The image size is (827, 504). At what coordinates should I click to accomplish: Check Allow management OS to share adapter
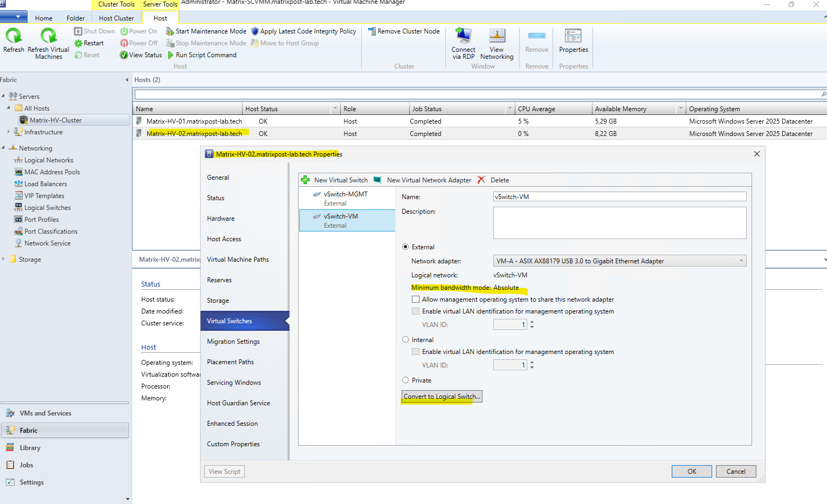tap(416, 299)
